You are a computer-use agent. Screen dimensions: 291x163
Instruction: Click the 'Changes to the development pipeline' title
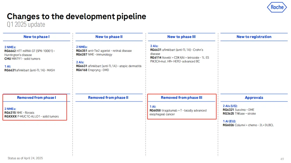click(x=77, y=16)
